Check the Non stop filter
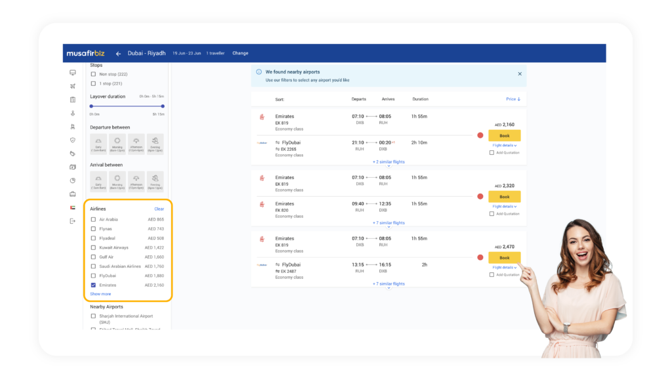 click(x=93, y=74)
